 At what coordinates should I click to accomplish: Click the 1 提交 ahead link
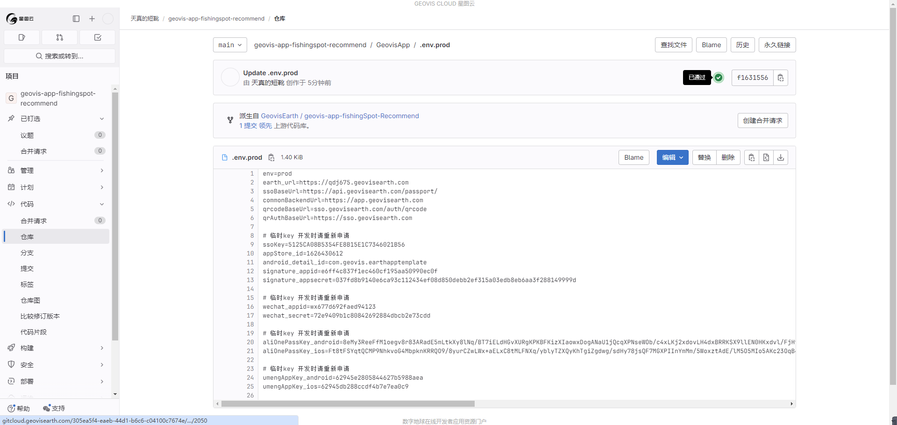(x=248, y=126)
